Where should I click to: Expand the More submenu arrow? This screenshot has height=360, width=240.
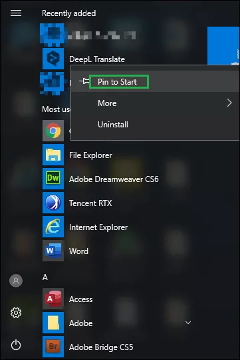coord(229,103)
